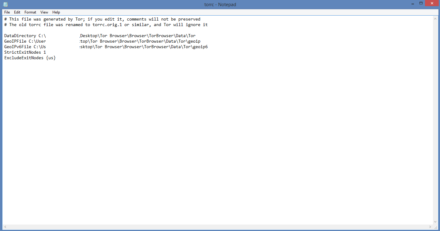Maximize the Notepad window
The image size is (440, 231).
[421, 3]
